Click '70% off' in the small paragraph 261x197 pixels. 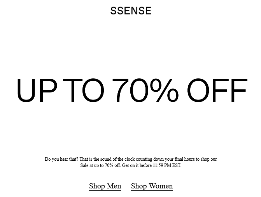coord(113,165)
